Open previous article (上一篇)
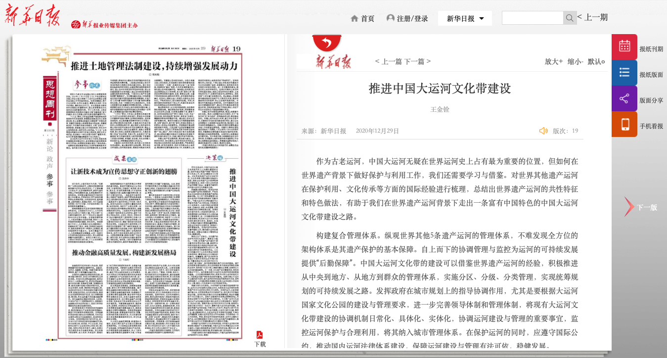Image resolution: width=667 pixels, height=358 pixels. (389, 61)
